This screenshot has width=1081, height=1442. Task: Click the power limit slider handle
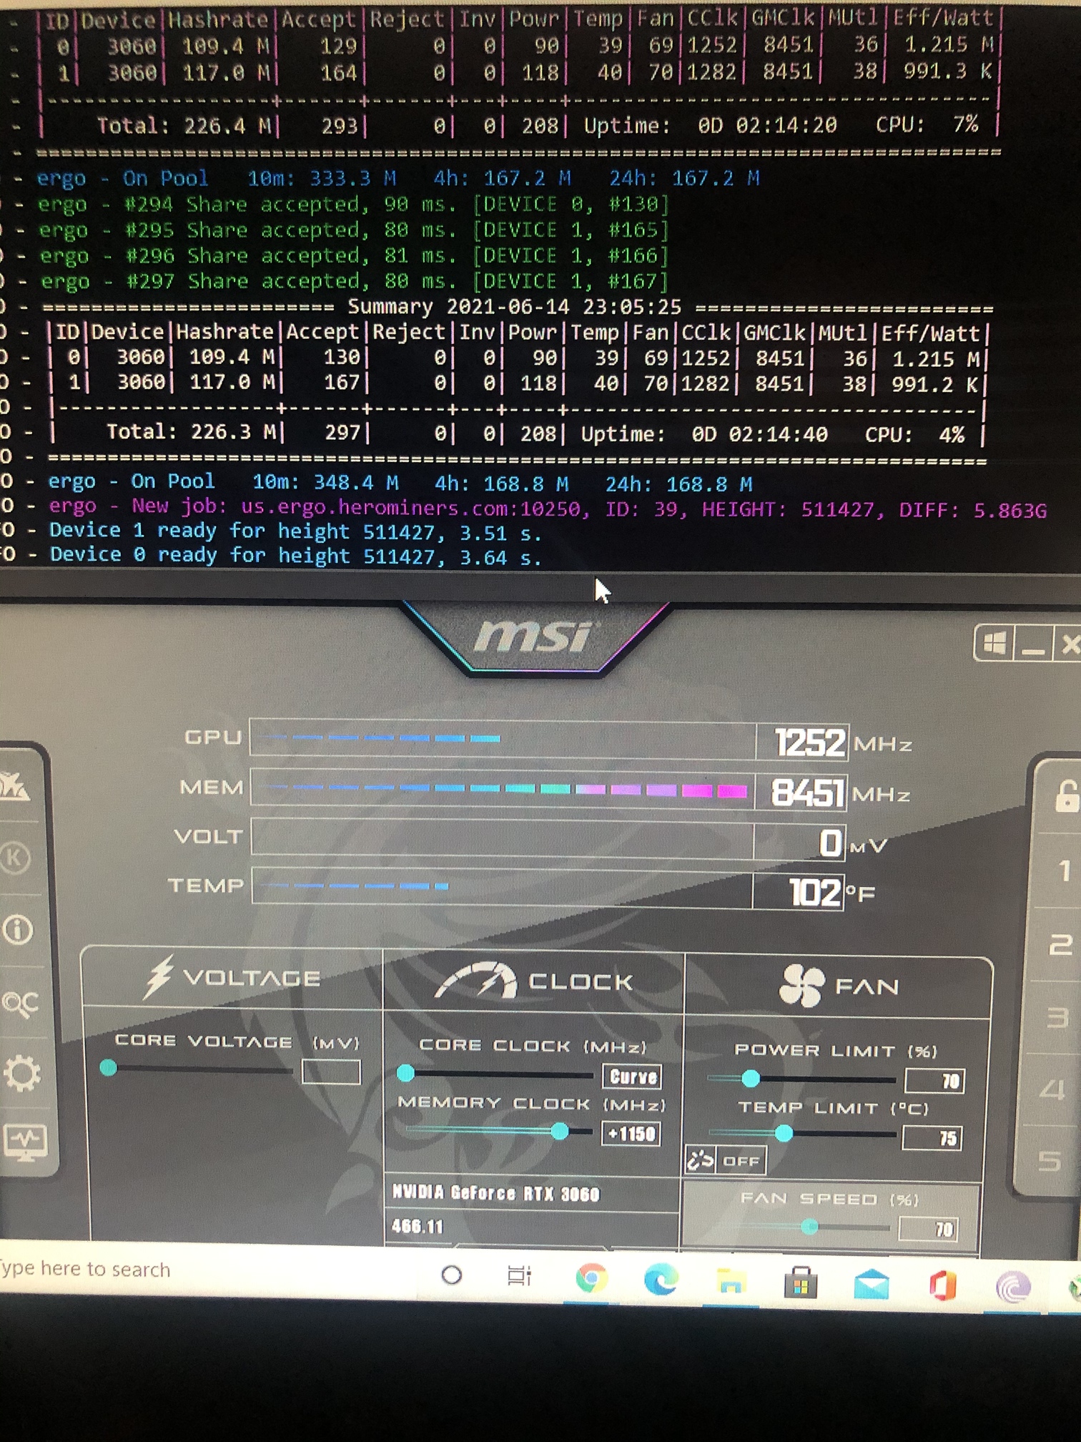click(751, 1078)
